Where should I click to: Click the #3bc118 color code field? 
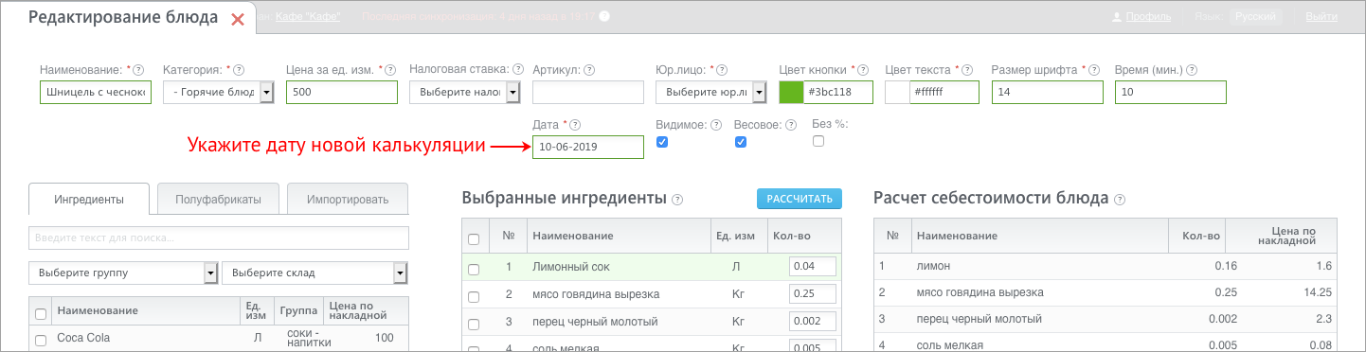[x=837, y=92]
